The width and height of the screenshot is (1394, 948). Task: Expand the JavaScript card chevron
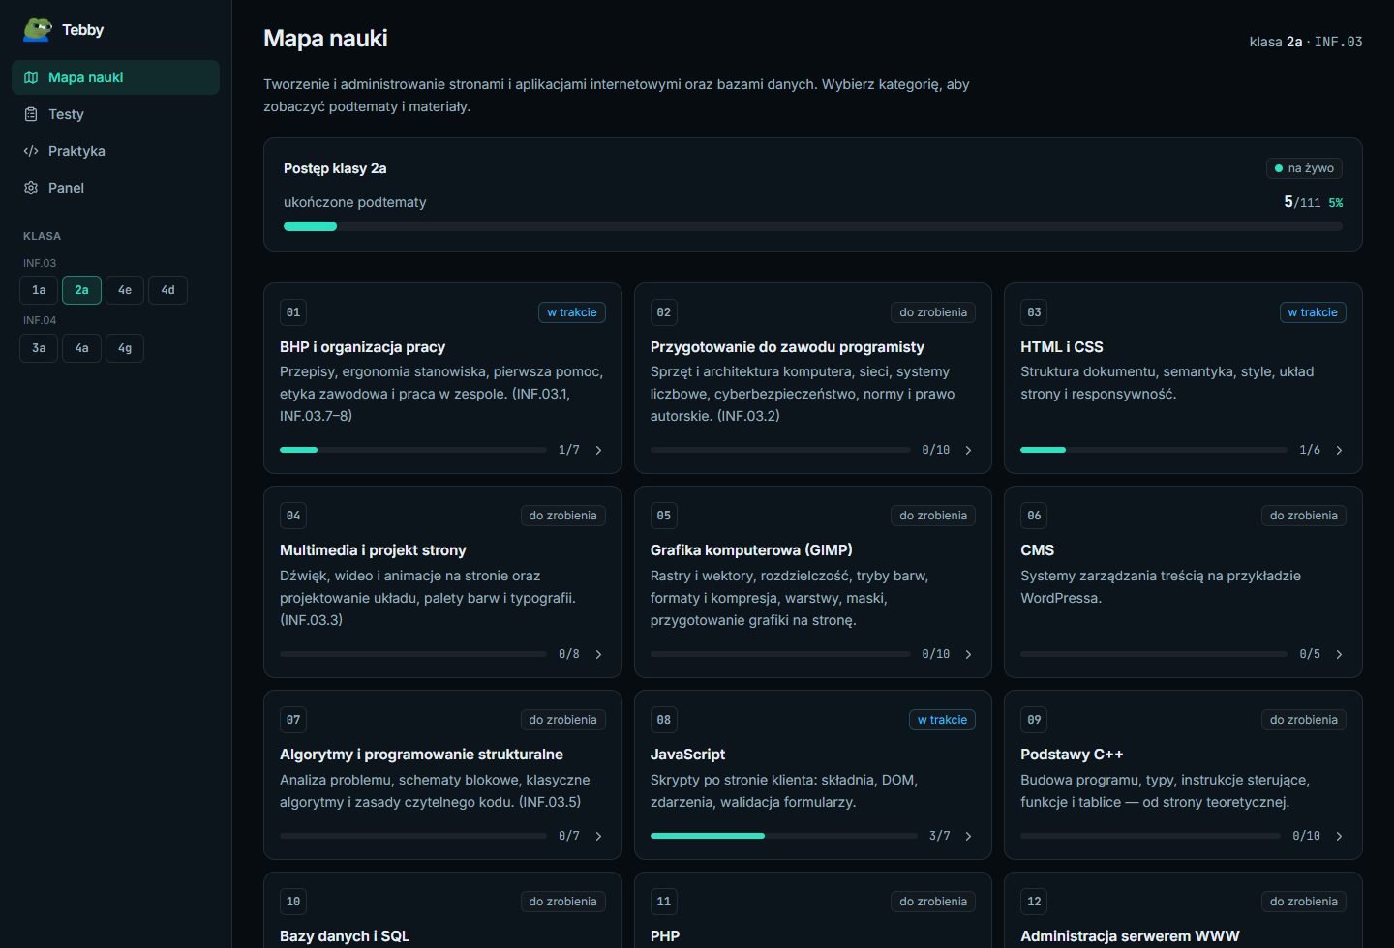[x=968, y=836]
